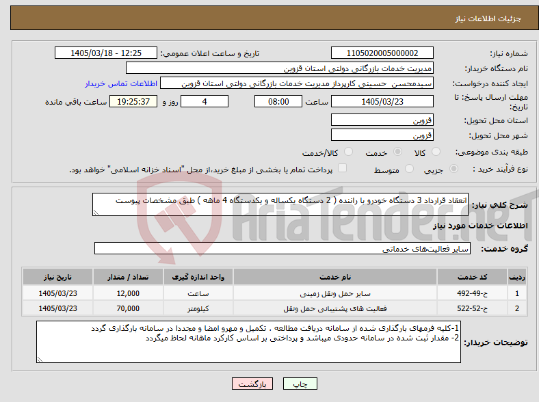The height and width of the screenshot is (402, 539).
Task: Select the متوسط purchase type radio
Action: [409, 168]
